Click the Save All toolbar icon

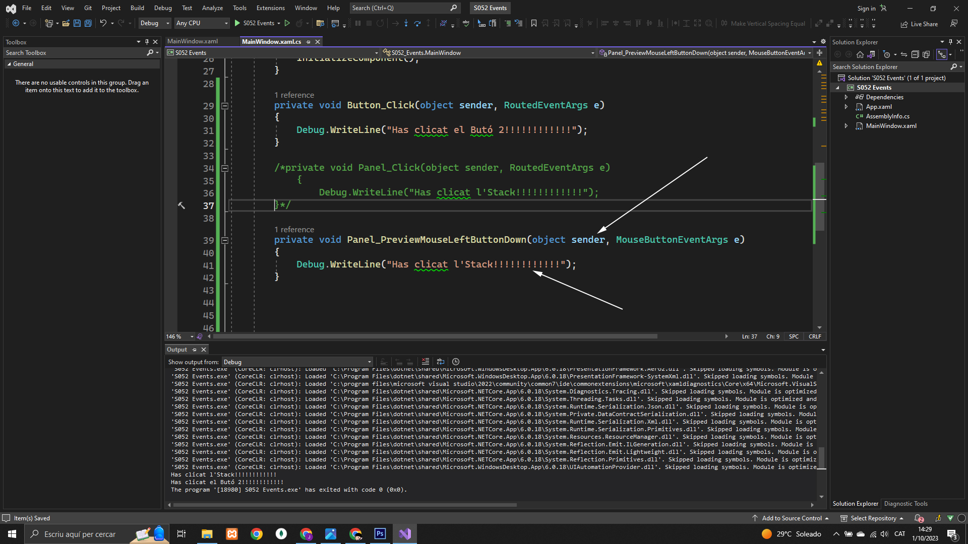click(88, 23)
